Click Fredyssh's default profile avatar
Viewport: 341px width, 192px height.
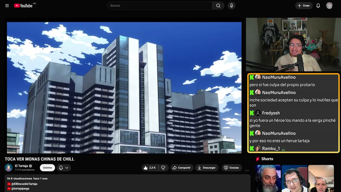258,113
